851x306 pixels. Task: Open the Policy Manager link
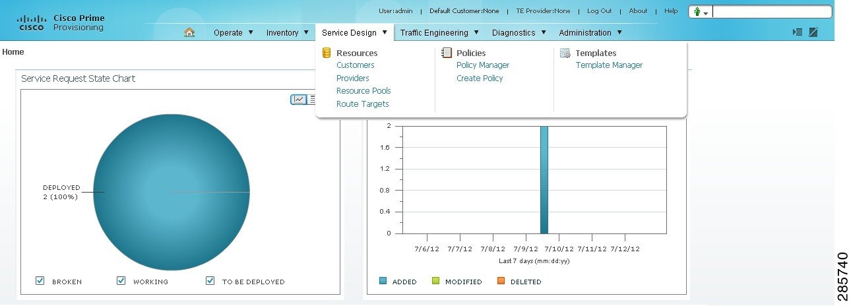(483, 65)
